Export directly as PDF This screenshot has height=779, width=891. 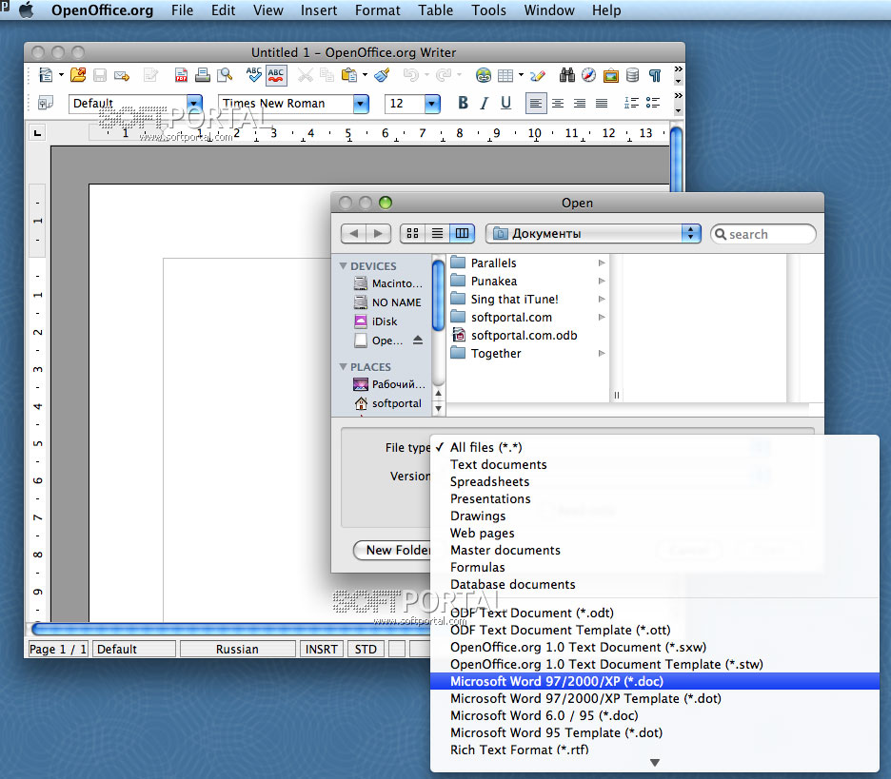181,75
